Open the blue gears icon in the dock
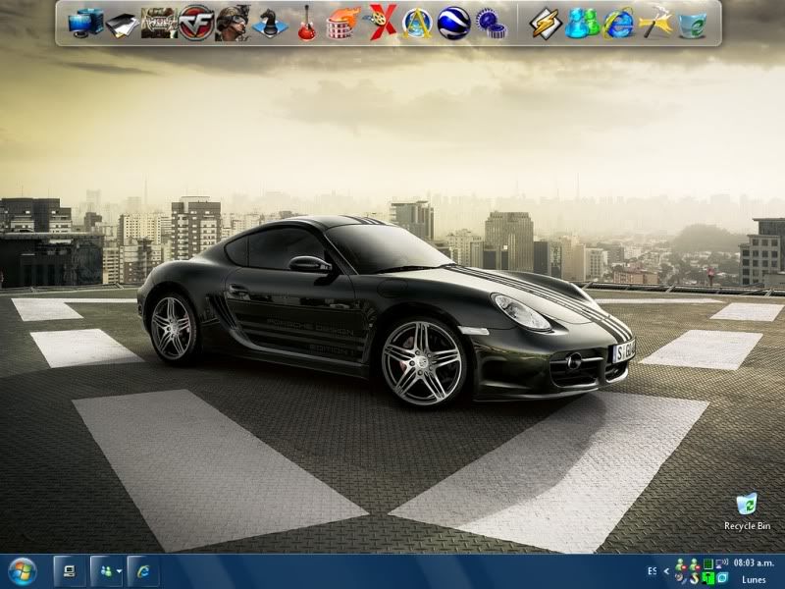The width and height of the screenshot is (785, 589). coord(492,24)
